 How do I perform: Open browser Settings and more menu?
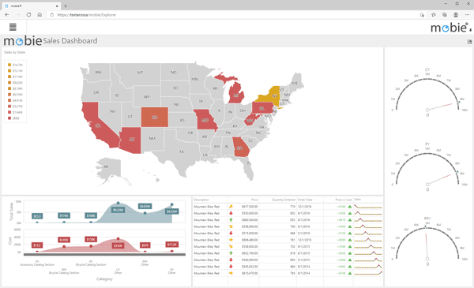pos(467,15)
